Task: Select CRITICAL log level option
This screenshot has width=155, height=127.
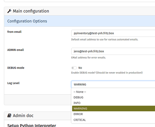Action: (x=114, y=120)
